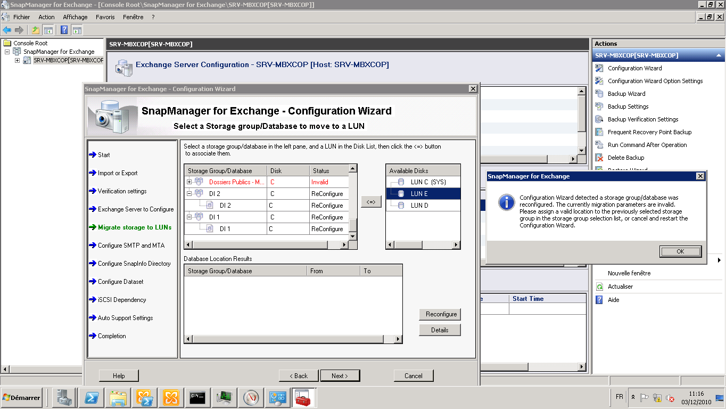The width and height of the screenshot is (726, 409).
Task: Select LUN D in Available Disks
Action: tap(419, 206)
